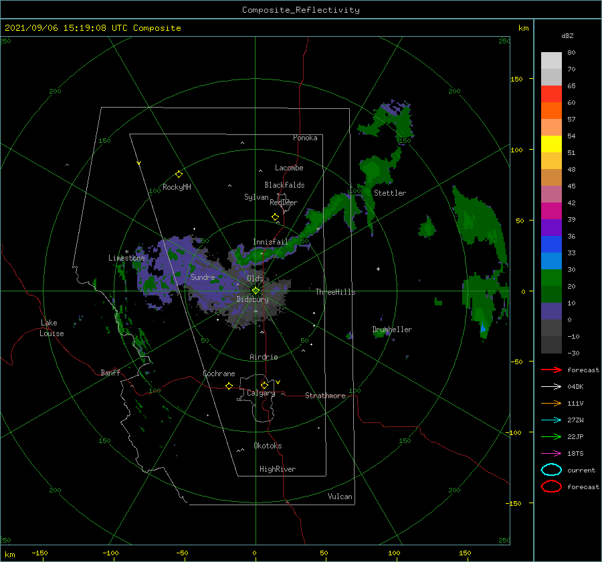Click the Sylvan label on map

[x=256, y=197]
